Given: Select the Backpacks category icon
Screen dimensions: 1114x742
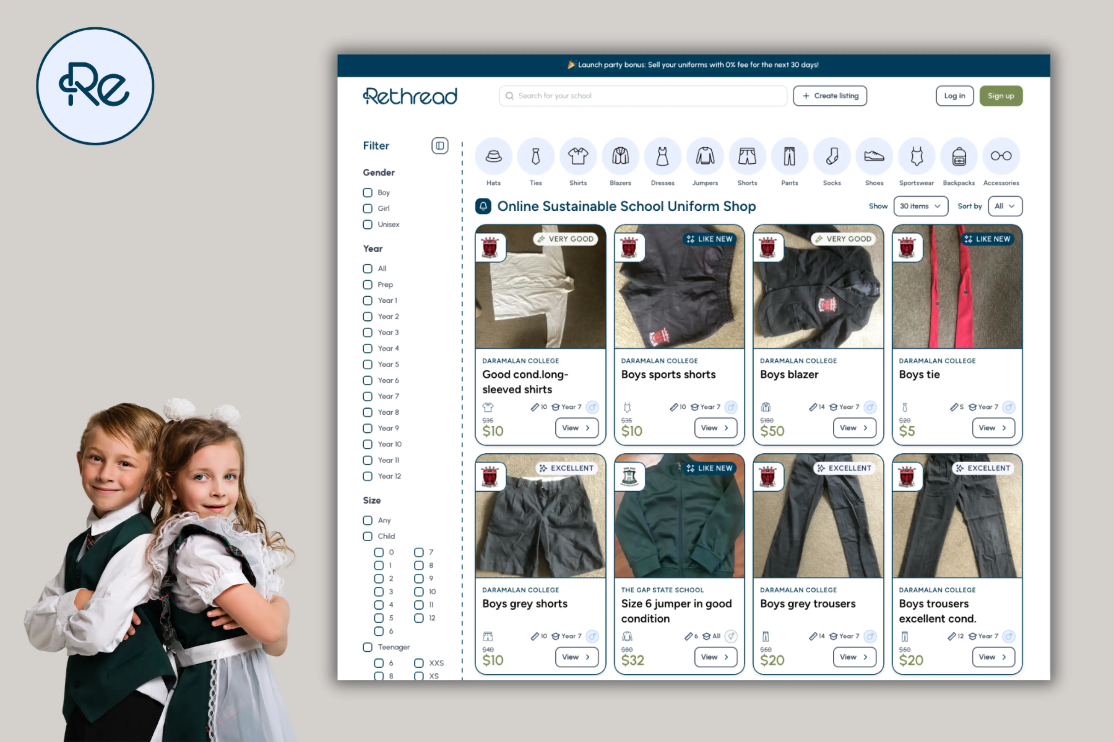Looking at the screenshot, I should [959, 156].
